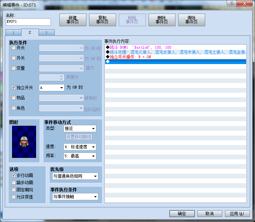Open the disabled 角色 selection dropdown
255x222 pixels.
61,108
